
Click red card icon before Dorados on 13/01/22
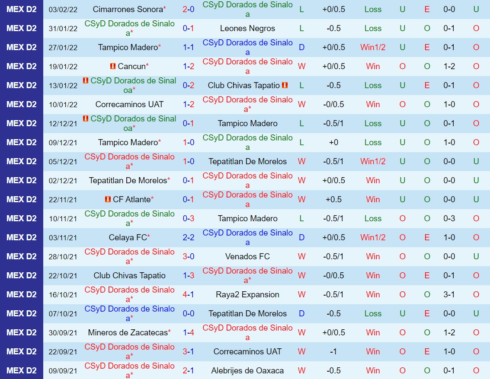85,80
